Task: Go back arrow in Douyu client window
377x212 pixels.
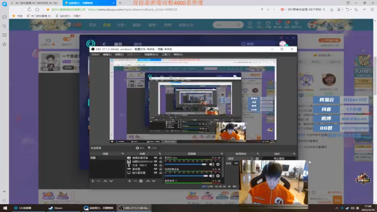Action: 104,44
